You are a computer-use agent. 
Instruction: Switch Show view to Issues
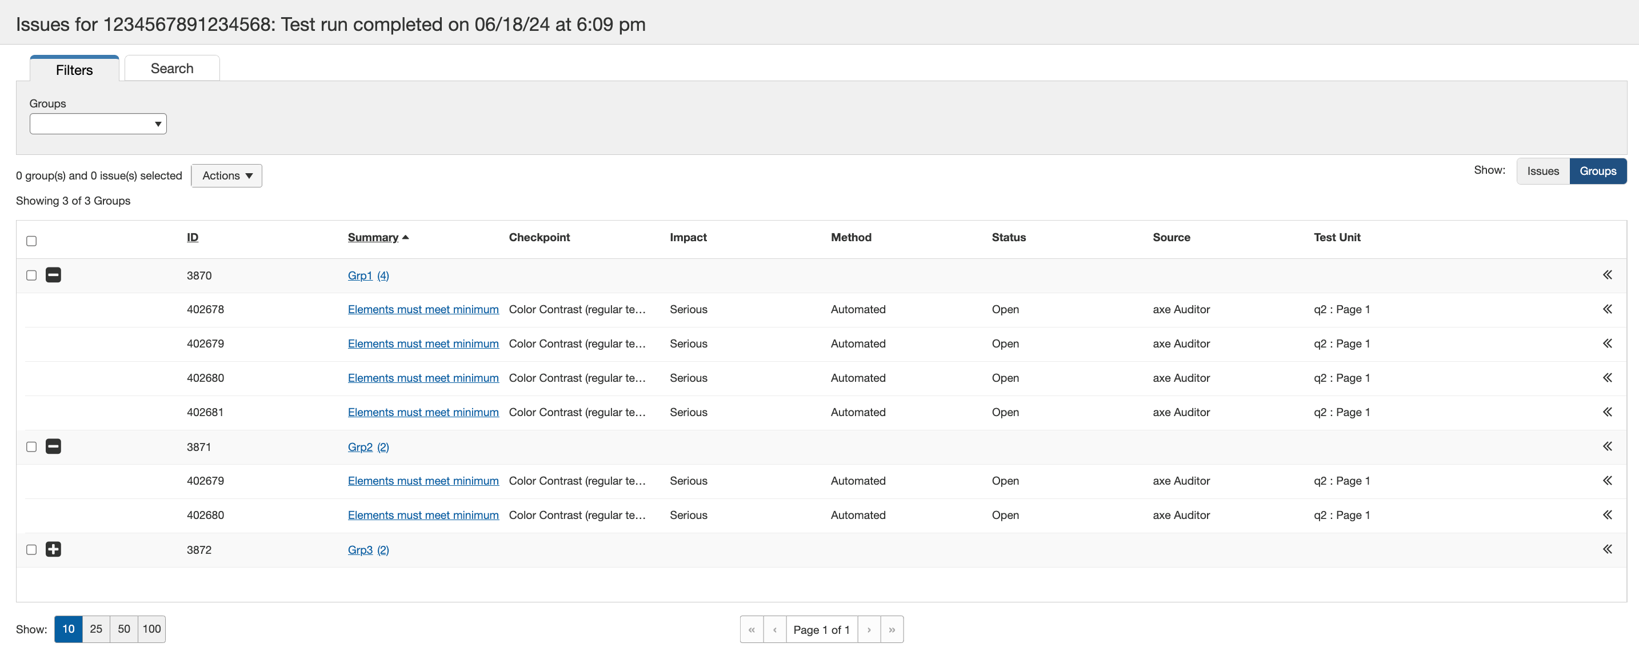[1542, 171]
